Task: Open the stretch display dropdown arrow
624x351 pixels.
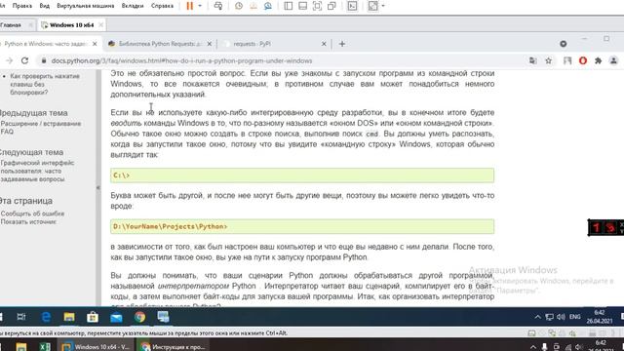Action: [383, 6]
